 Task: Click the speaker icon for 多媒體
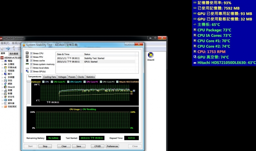[x=5, y=77]
